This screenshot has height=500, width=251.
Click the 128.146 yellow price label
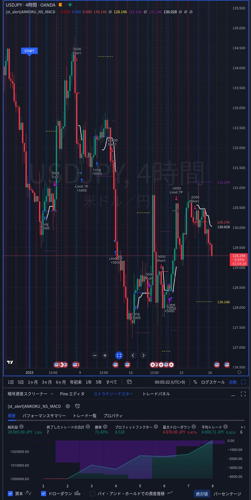click(x=224, y=302)
